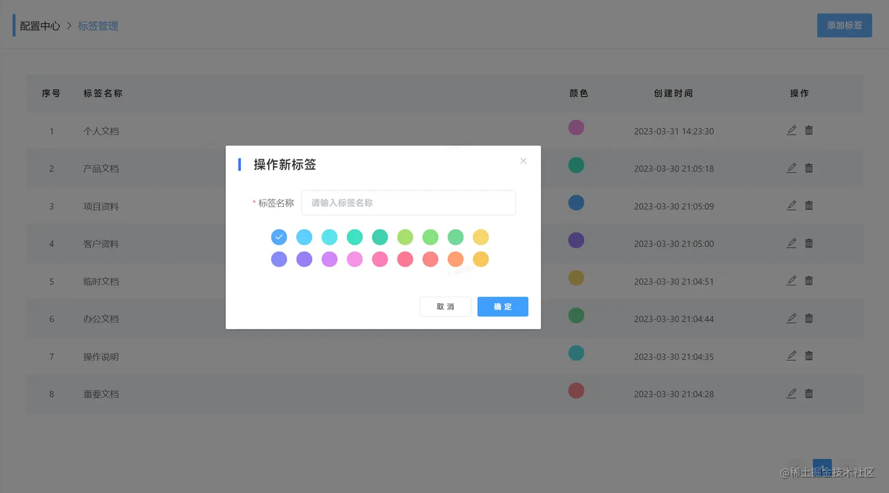Click the 重要文档 tag color dot
The image size is (889, 493).
[576, 391]
